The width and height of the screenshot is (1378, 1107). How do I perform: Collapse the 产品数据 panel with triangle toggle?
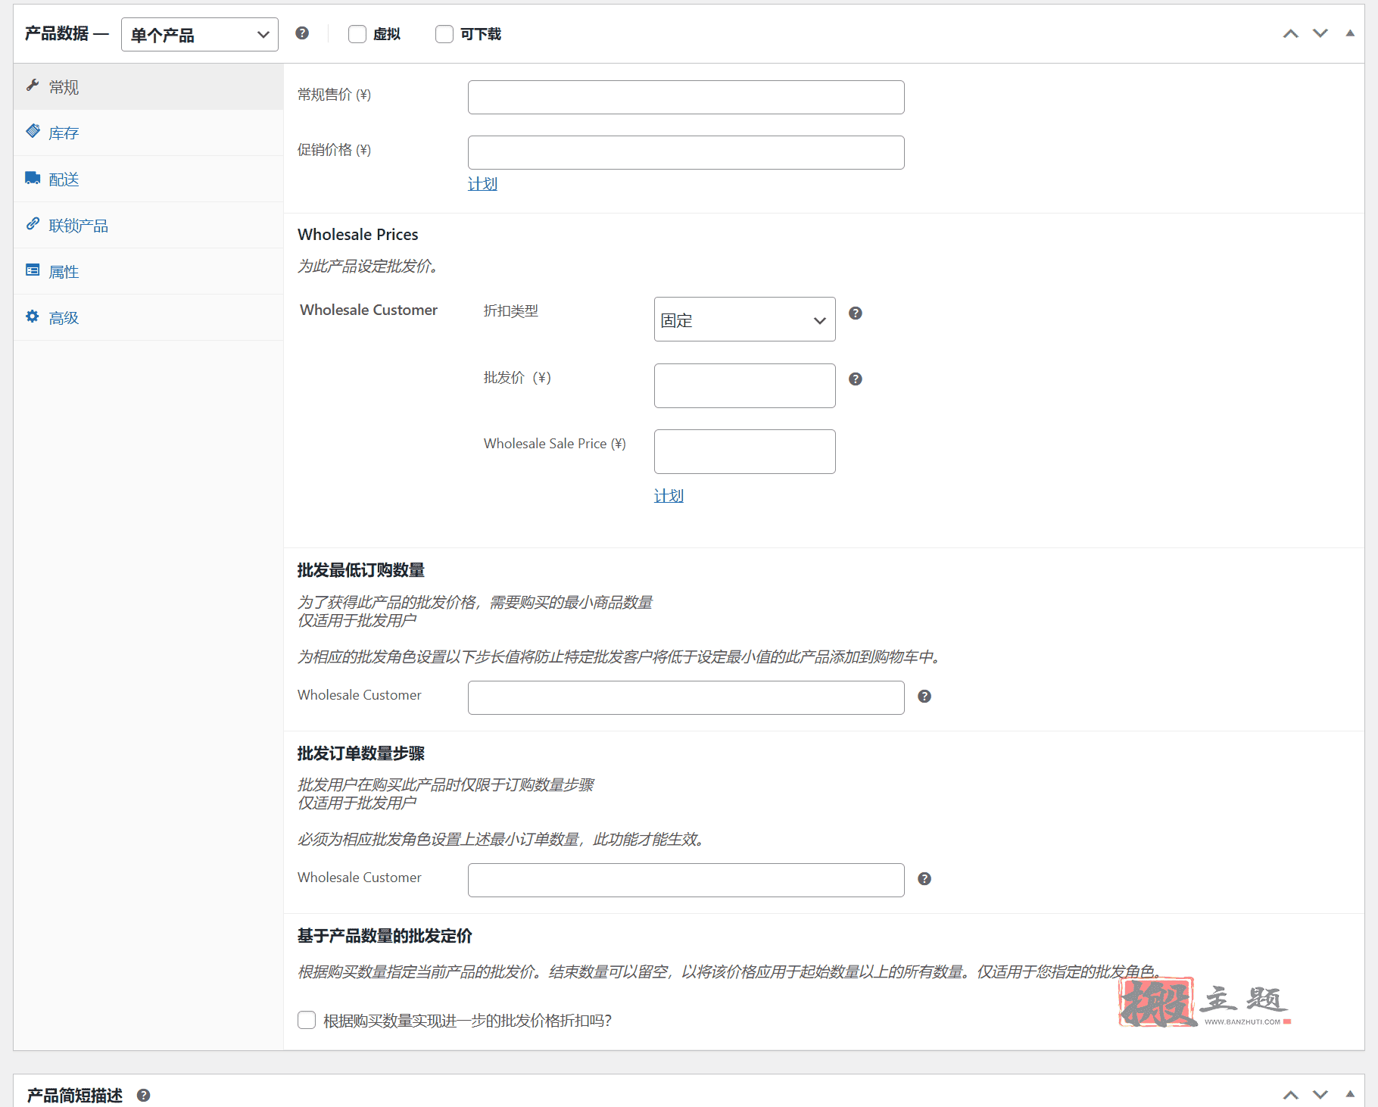coord(1350,33)
